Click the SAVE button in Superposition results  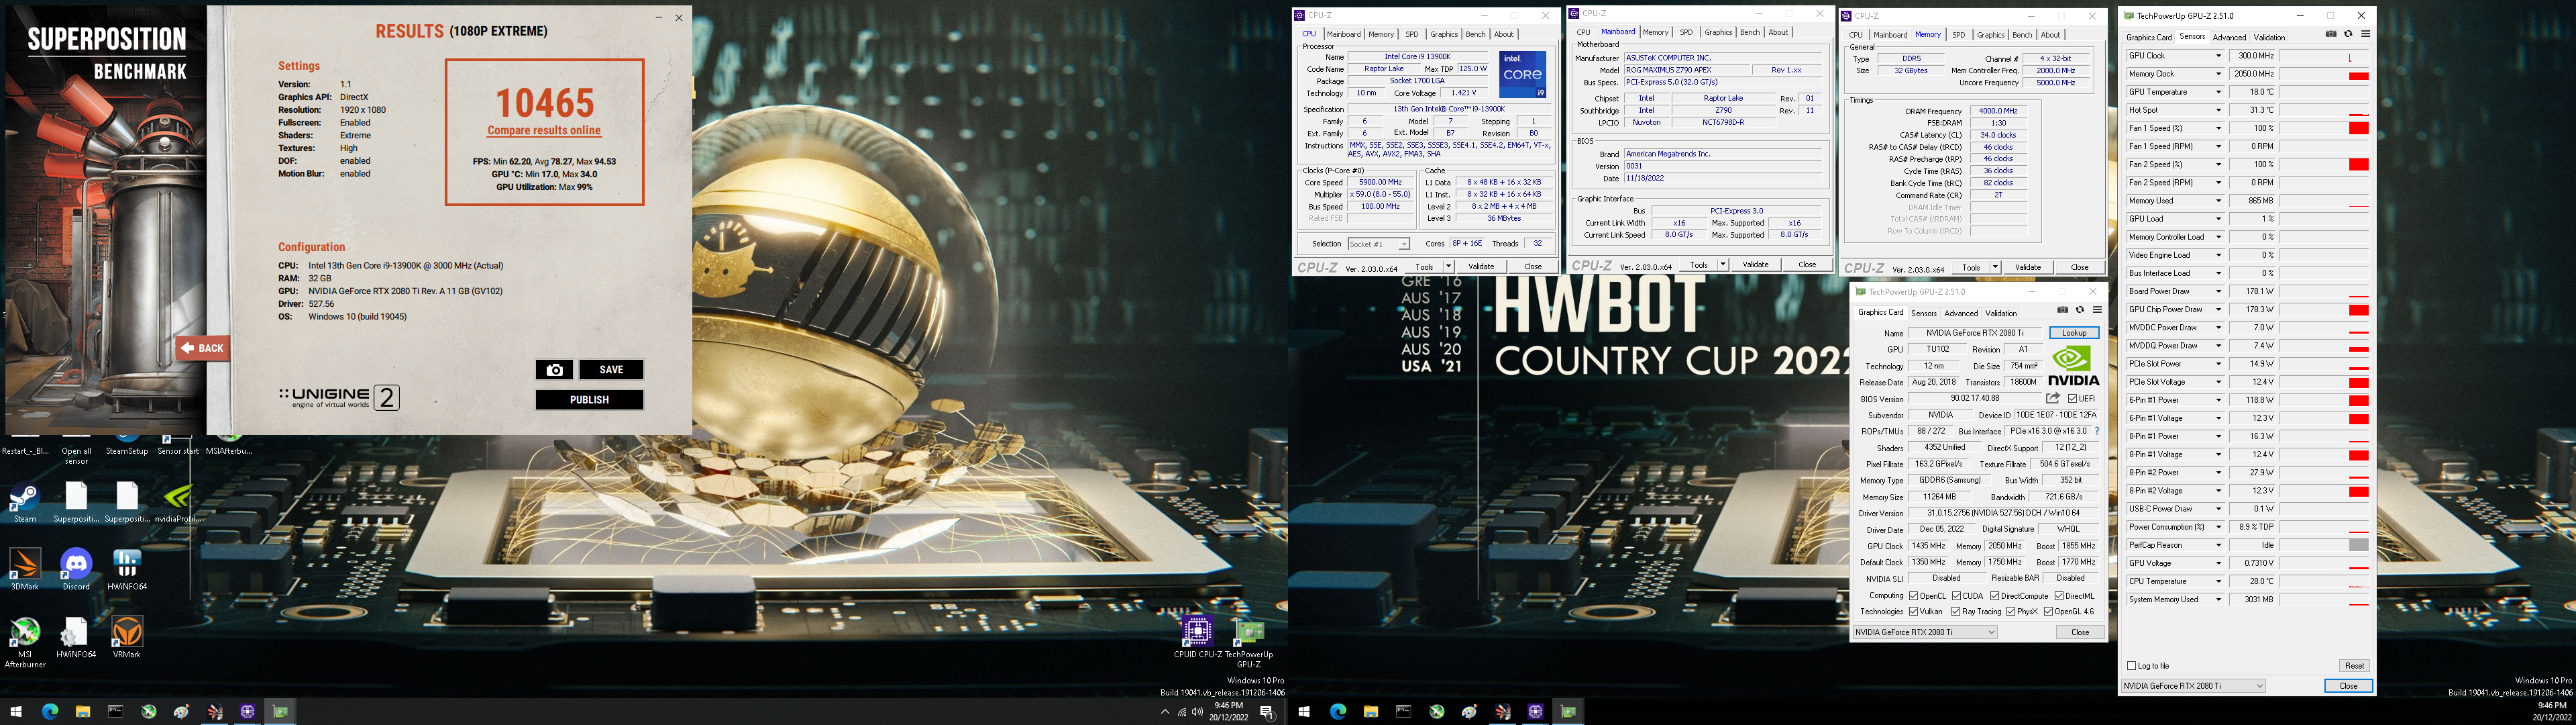coord(611,369)
